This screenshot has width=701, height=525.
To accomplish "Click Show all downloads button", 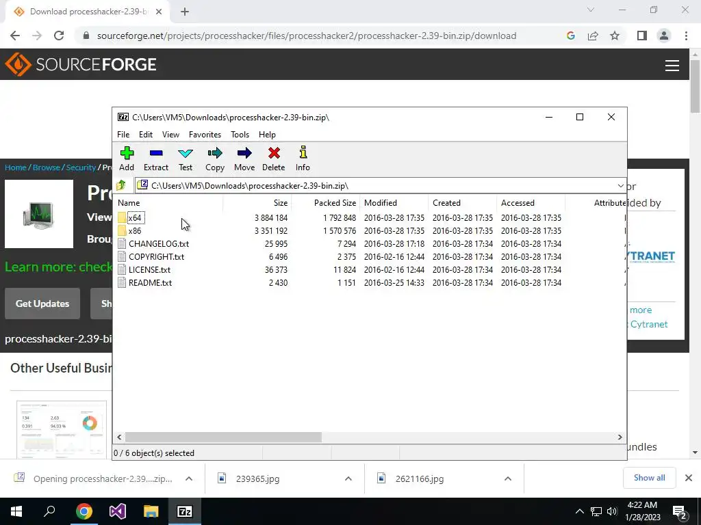I will point(649,478).
